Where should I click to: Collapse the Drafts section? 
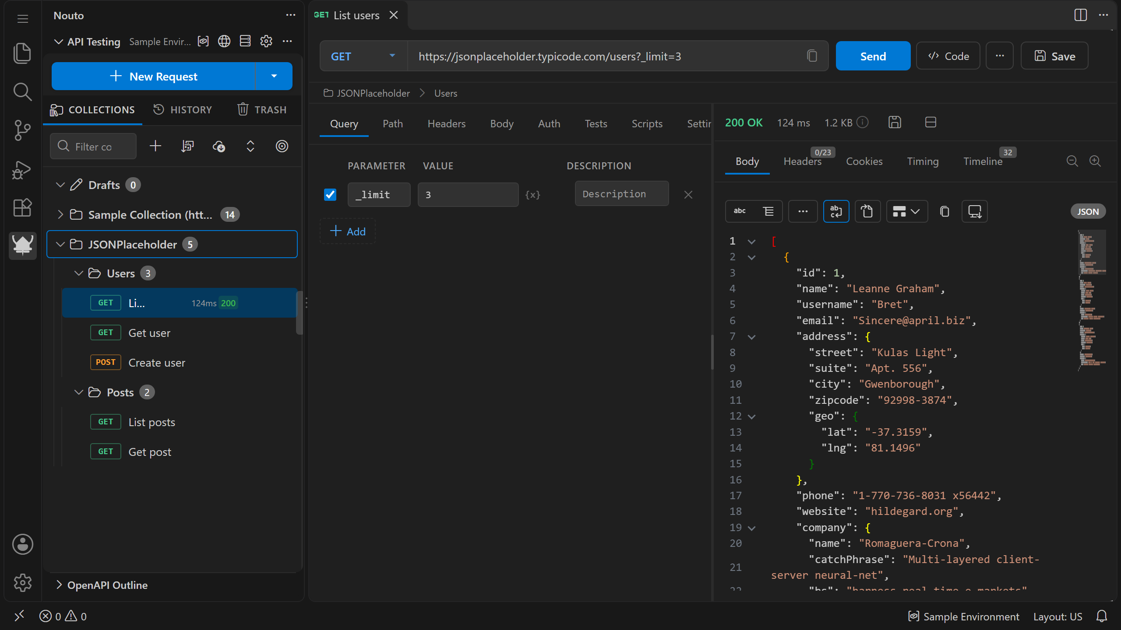point(60,185)
